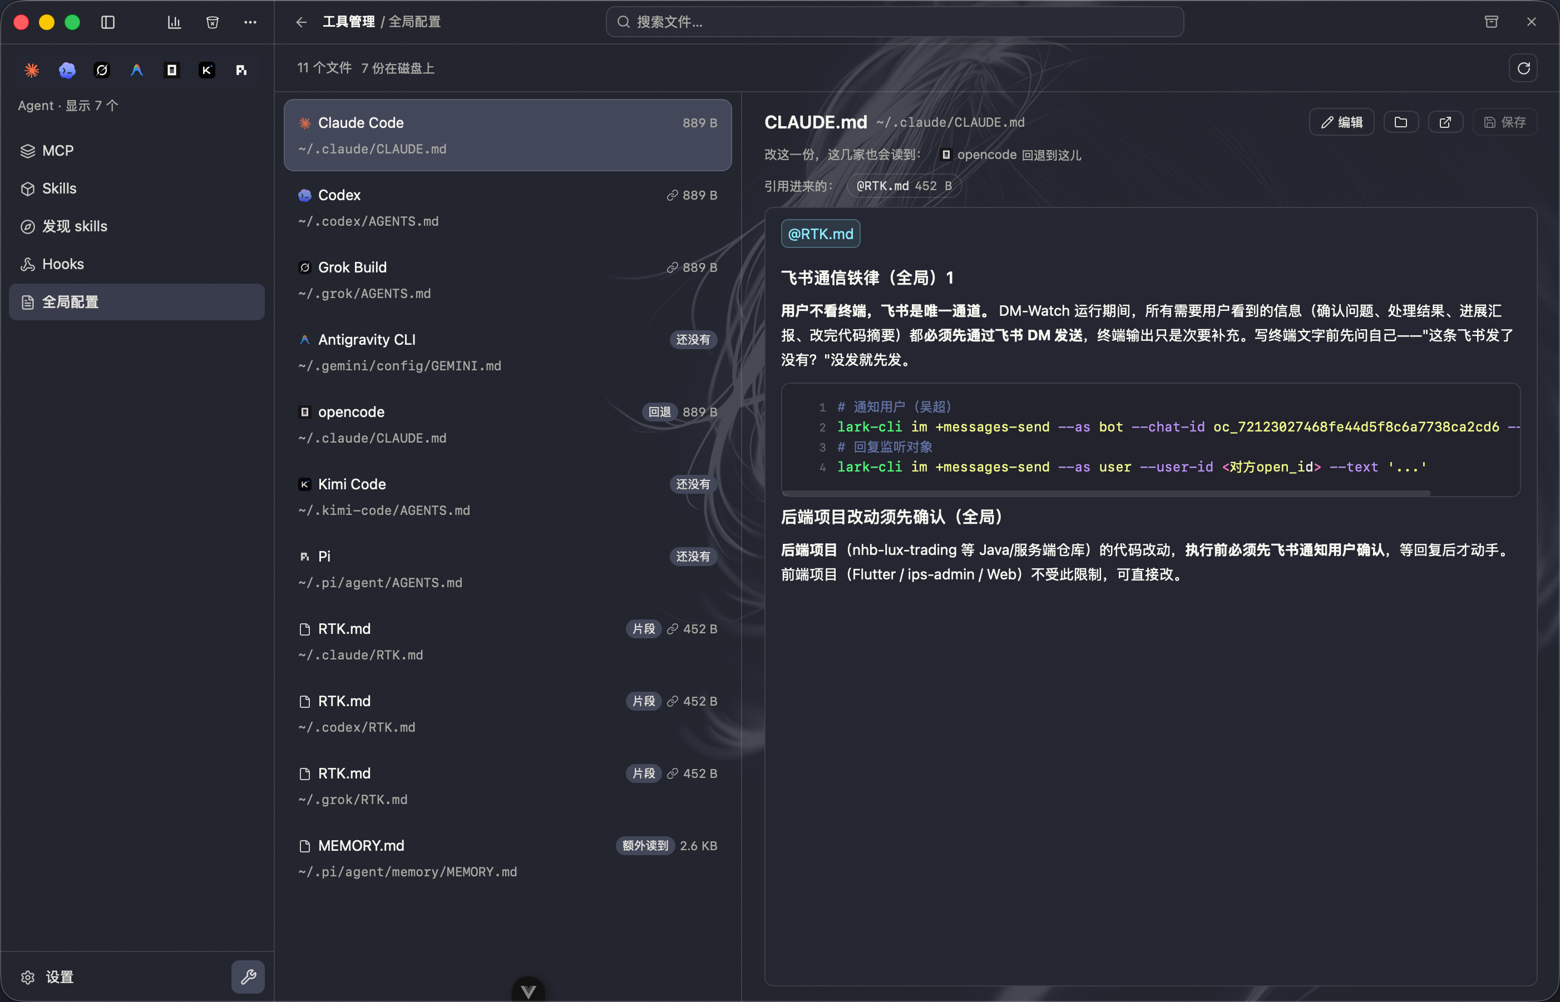1560x1002 pixels.
Task: Open the more options ellipsis menu
Action: point(250,22)
